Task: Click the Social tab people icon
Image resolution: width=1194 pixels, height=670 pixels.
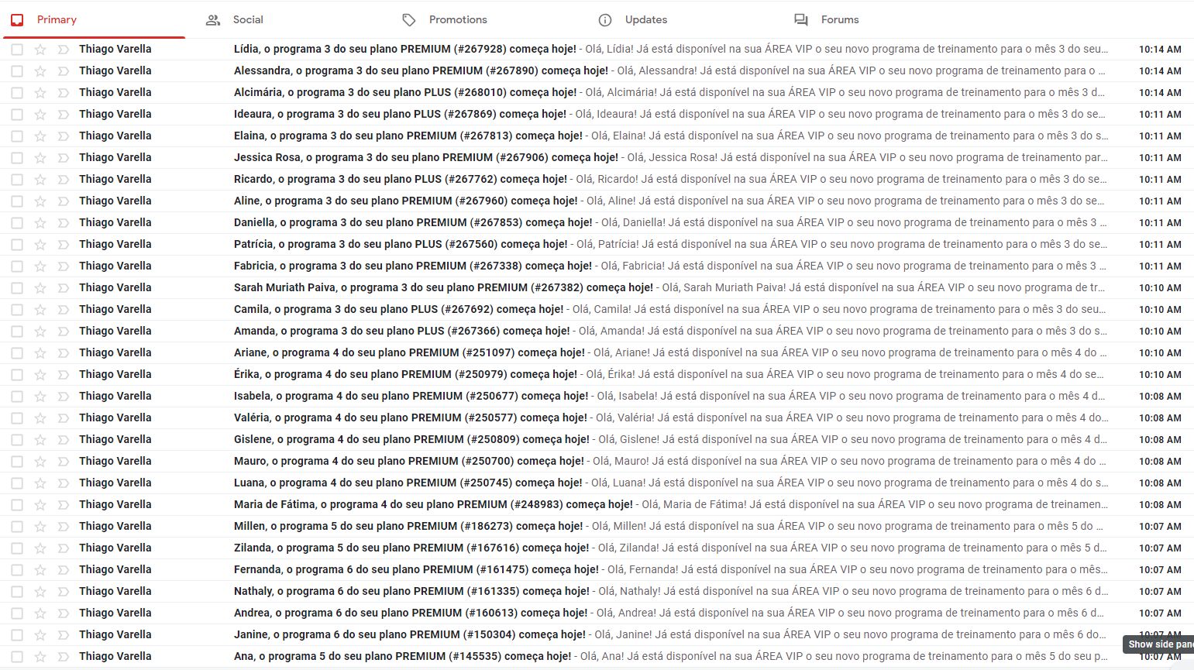Action: point(213,20)
